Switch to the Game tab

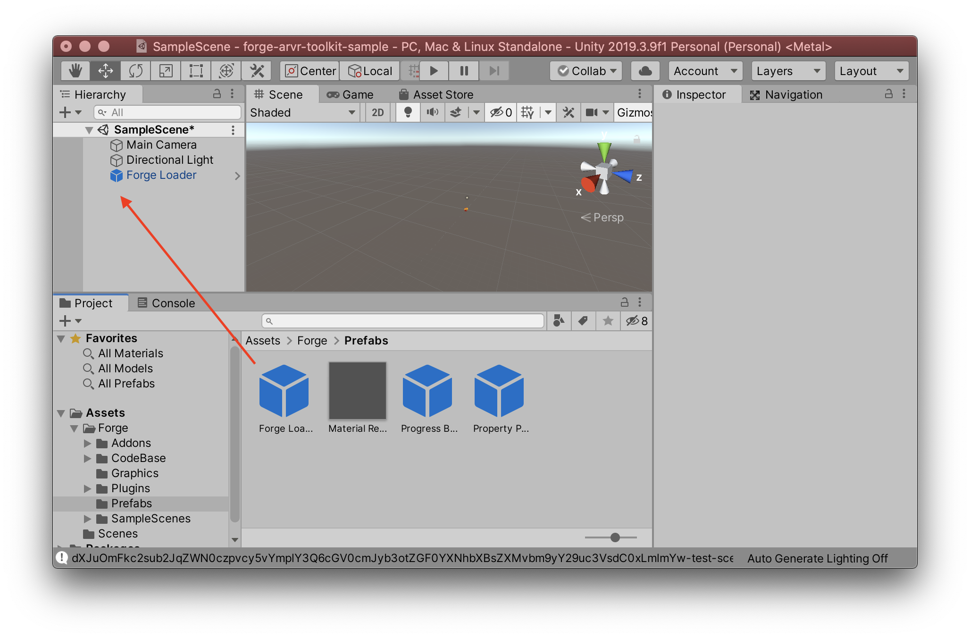pos(350,94)
